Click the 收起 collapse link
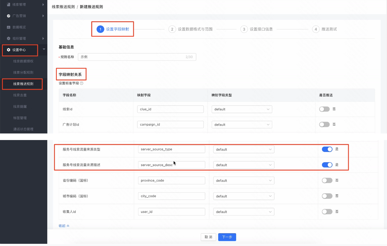The image size is (387, 246). click(64, 226)
